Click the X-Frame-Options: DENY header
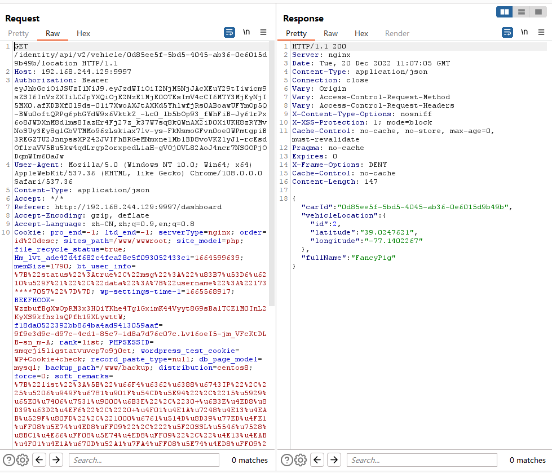Viewport: 552px width, 473px height. (x=339, y=165)
